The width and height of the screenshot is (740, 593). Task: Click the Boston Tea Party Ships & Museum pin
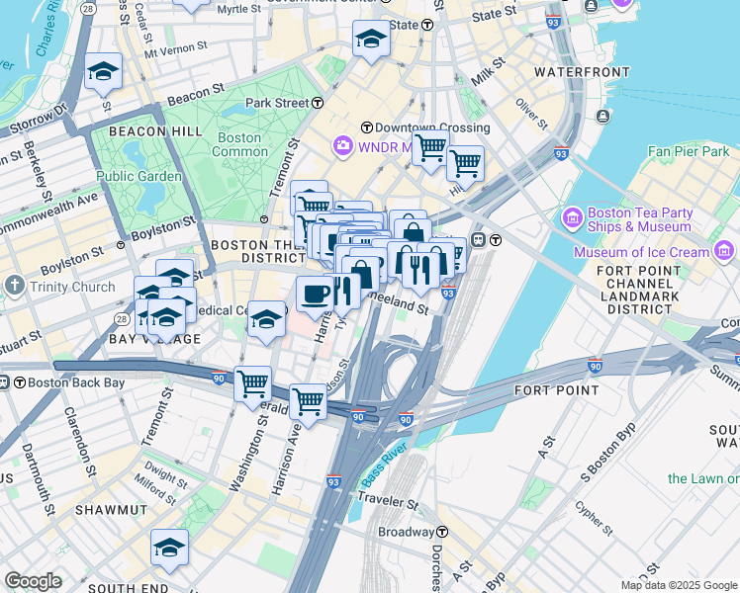point(573,219)
